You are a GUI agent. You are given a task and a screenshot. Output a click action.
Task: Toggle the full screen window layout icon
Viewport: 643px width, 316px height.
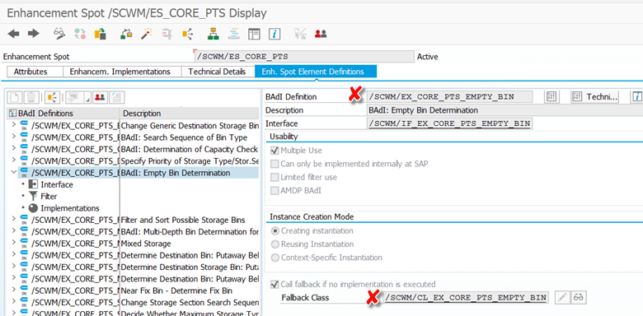click(x=254, y=34)
